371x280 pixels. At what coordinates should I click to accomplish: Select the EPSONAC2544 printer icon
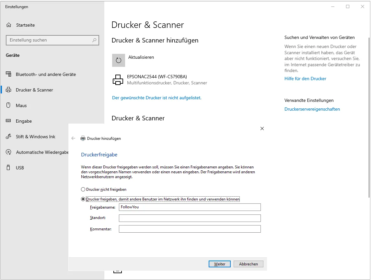[118, 80]
